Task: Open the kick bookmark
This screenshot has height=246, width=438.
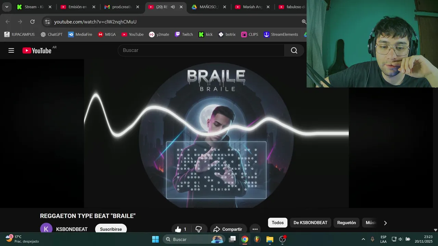Action: pos(206,35)
